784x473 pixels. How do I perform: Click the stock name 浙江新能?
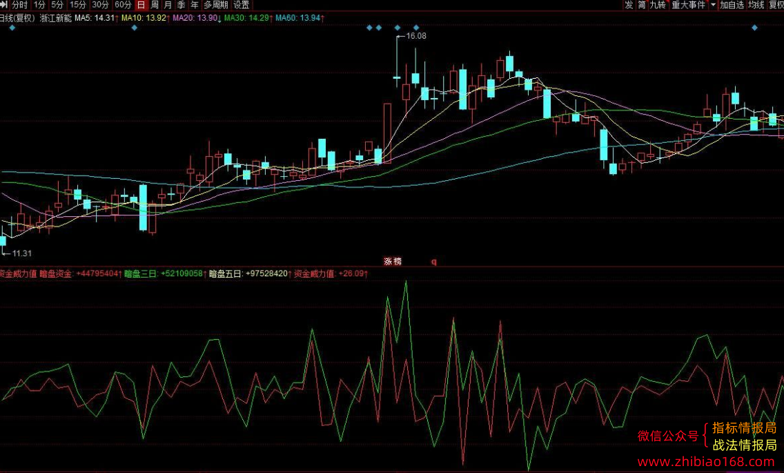[x=55, y=18]
